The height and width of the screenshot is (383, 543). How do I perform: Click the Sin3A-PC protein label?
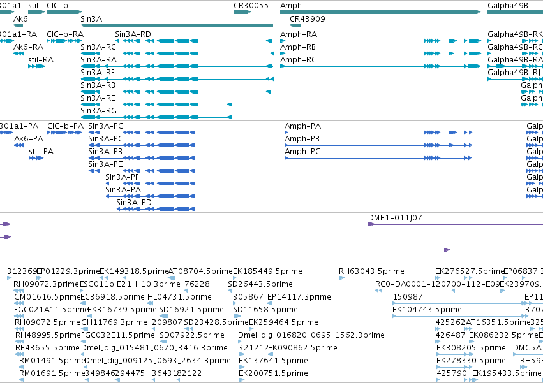click(105, 139)
